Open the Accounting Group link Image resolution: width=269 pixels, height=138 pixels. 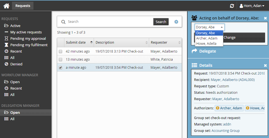pyautogui.click(x=226, y=130)
